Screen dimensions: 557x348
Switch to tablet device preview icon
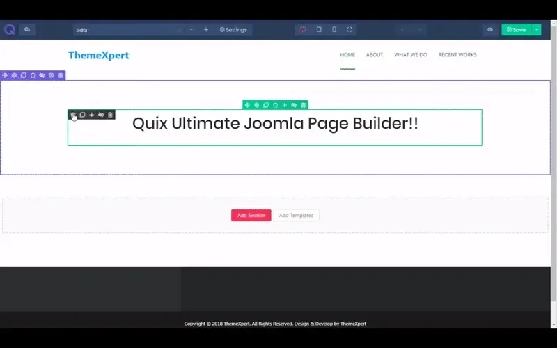pos(319,29)
